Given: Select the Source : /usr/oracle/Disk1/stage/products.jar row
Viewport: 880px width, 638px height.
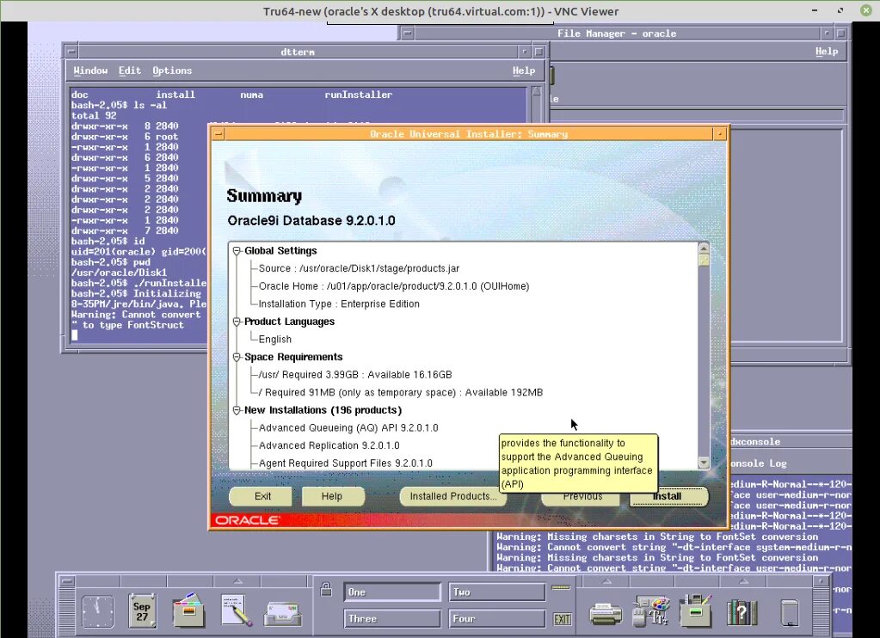Looking at the screenshot, I should (x=360, y=268).
